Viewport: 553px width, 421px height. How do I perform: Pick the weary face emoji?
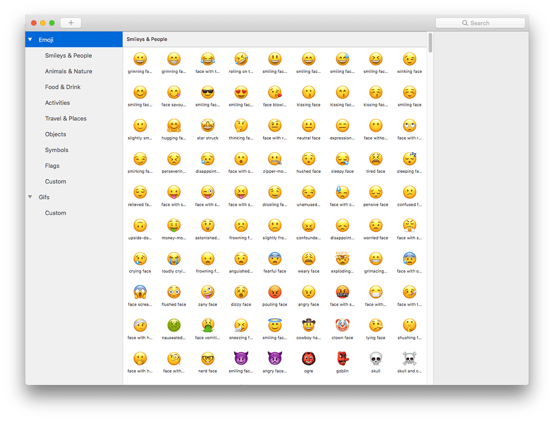309,259
